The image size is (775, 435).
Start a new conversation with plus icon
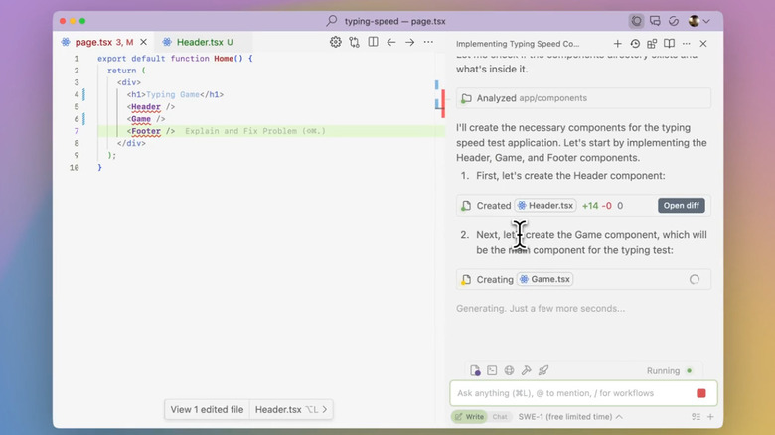click(617, 44)
